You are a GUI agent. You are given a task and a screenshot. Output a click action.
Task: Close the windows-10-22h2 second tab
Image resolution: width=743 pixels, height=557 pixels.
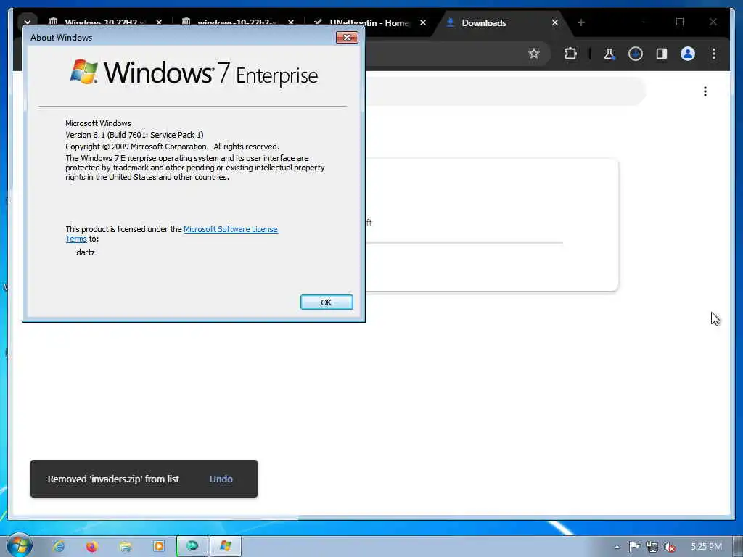tap(291, 22)
